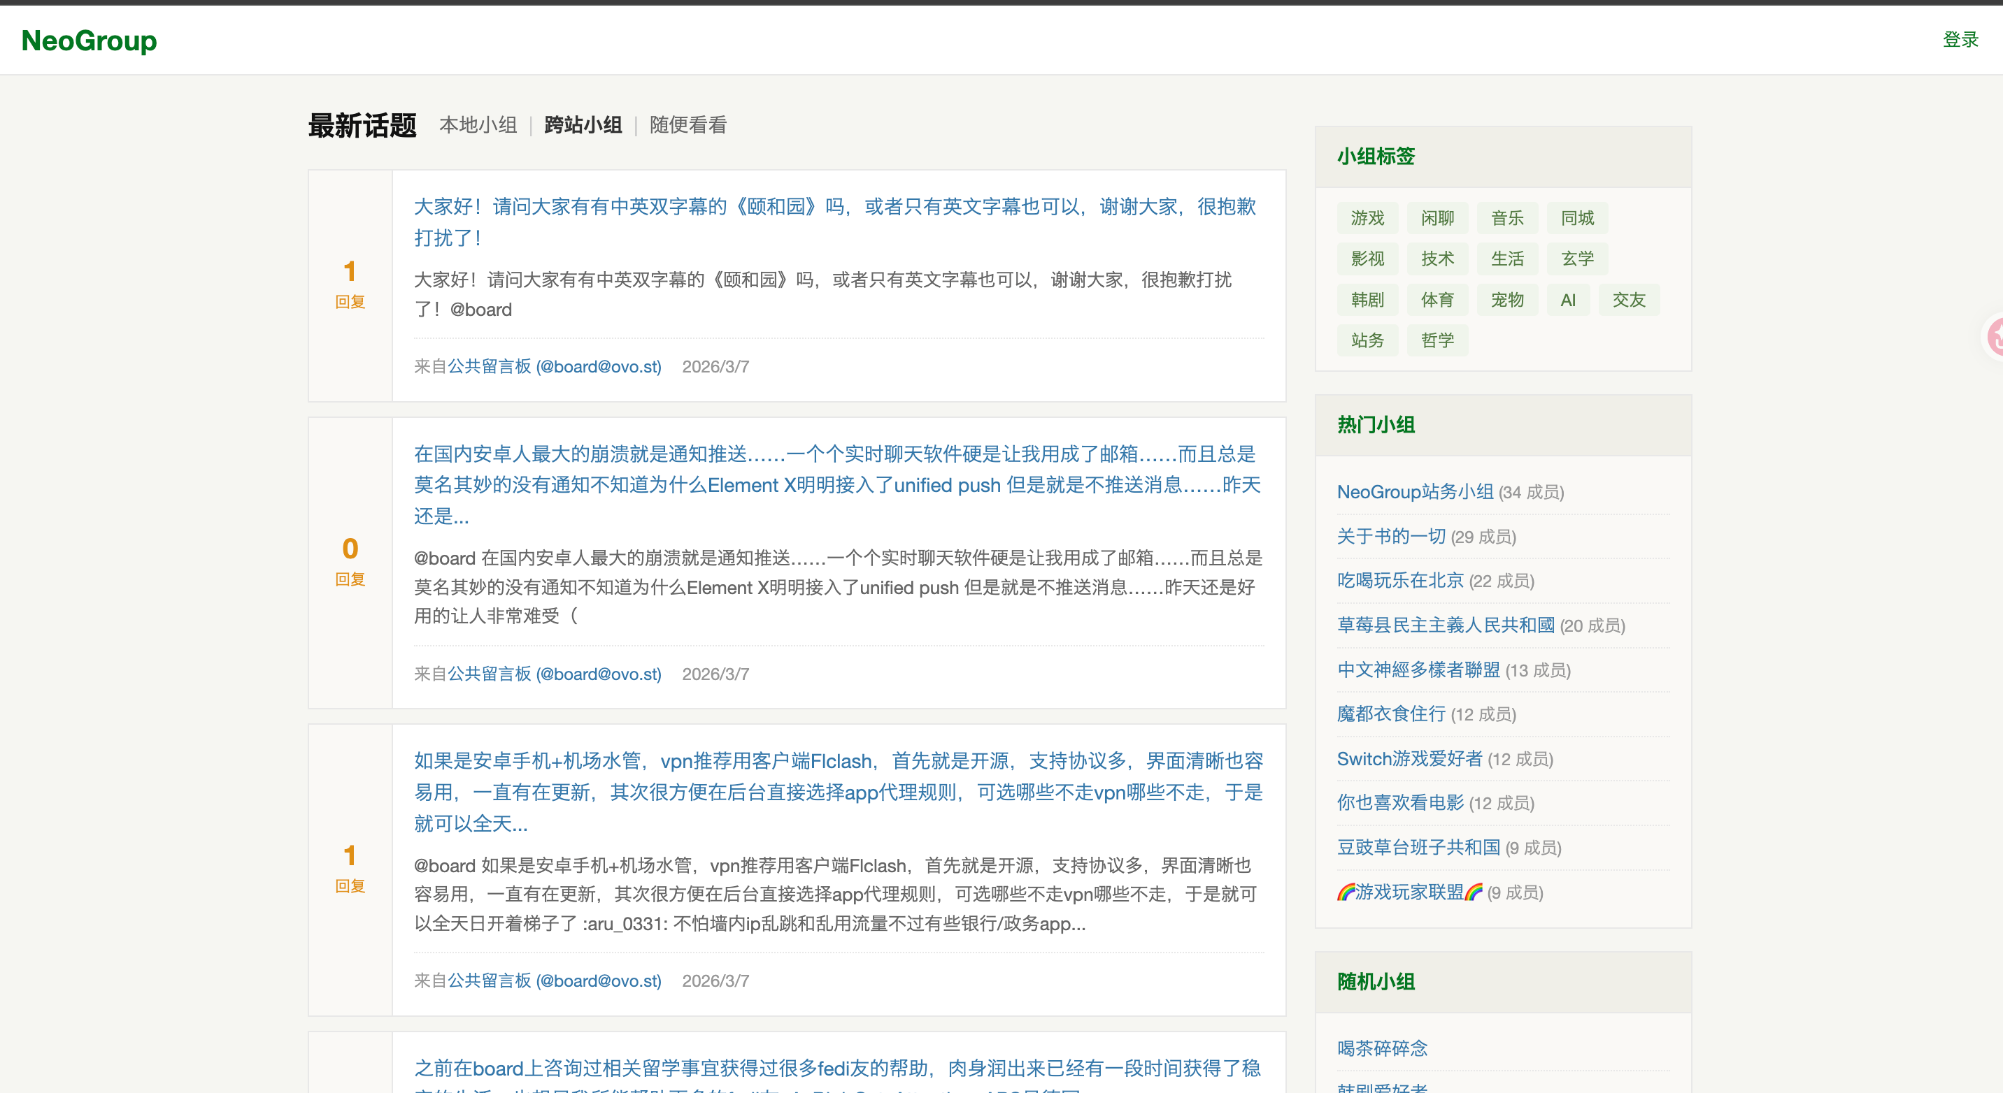Open 关于书的一切 group
Viewport: 2003px width, 1093px height.
1390,537
